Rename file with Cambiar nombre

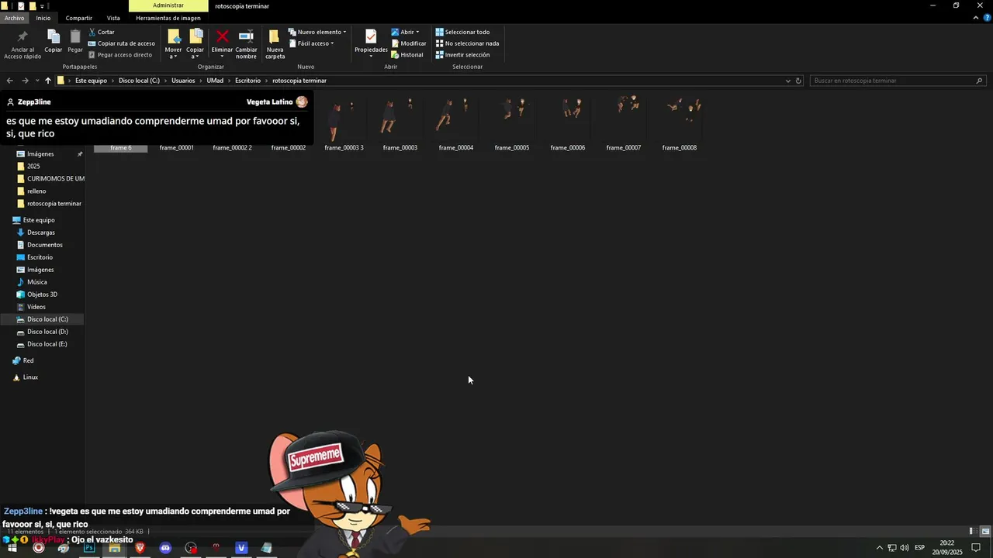[246, 45]
